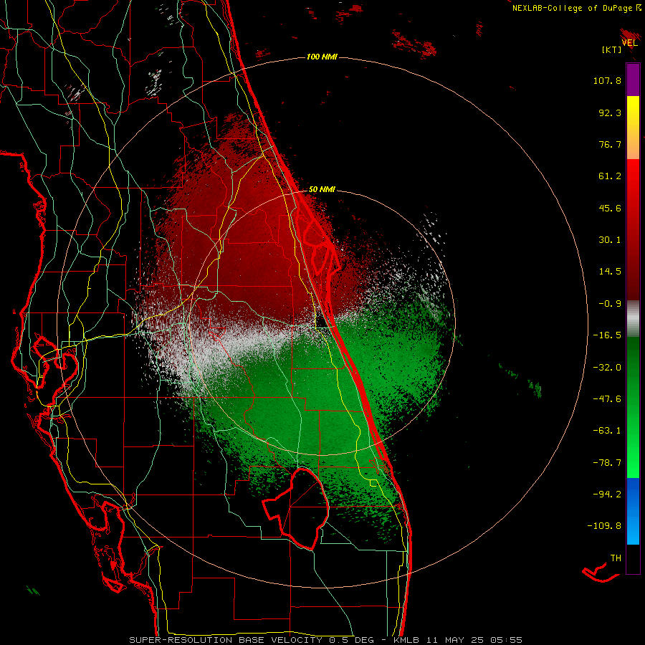Click the [KT] units label
This screenshot has height=645, width=645.
tap(612, 49)
